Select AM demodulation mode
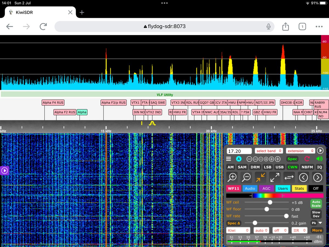329x247 pixels. 231,167
